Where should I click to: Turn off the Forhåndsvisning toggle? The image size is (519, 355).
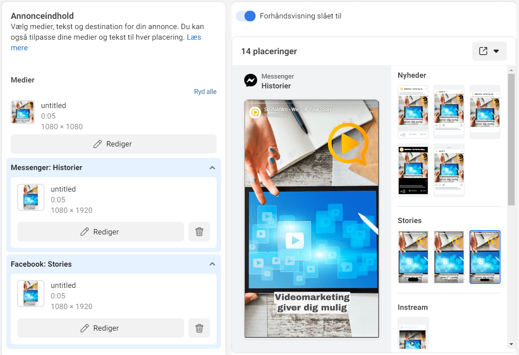click(x=246, y=16)
